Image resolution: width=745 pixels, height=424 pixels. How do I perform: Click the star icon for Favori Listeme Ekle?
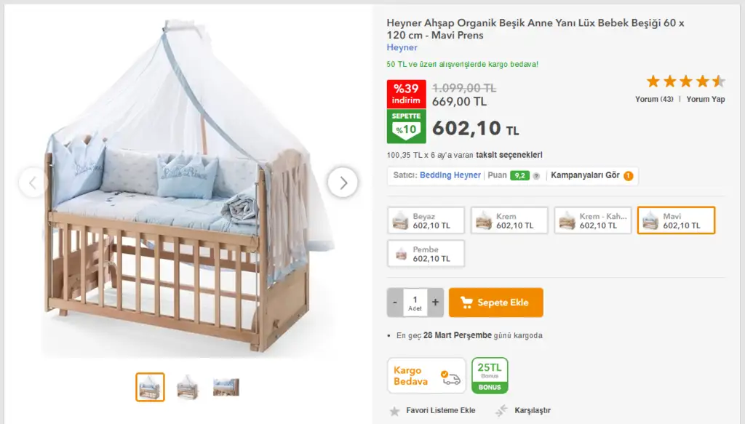pyautogui.click(x=394, y=411)
